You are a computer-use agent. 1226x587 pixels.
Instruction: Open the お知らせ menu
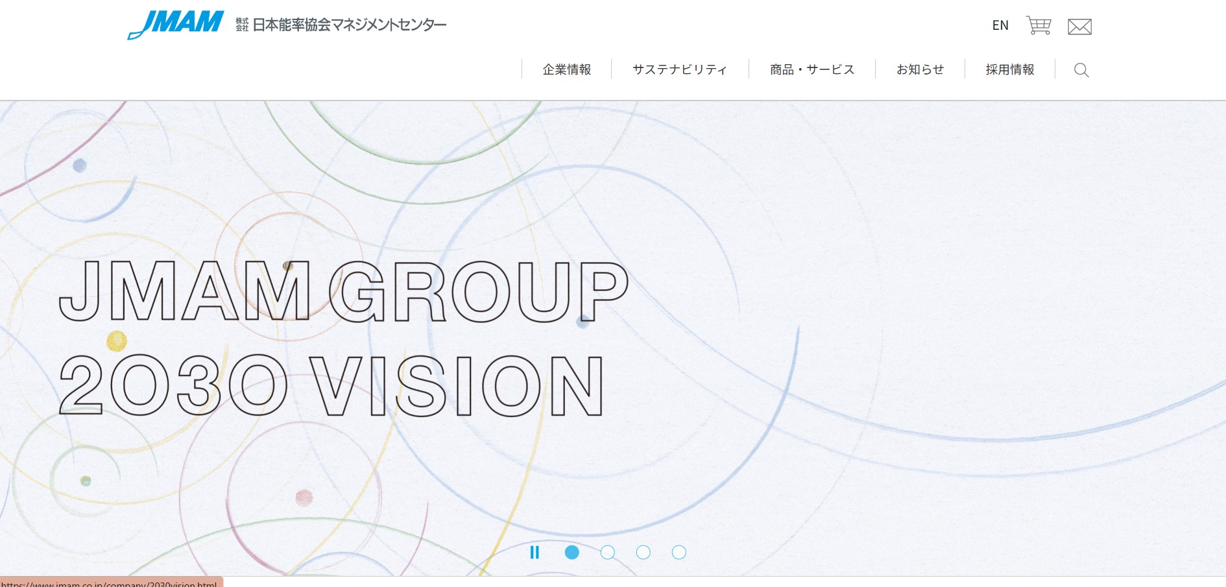pyautogui.click(x=920, y=69)
